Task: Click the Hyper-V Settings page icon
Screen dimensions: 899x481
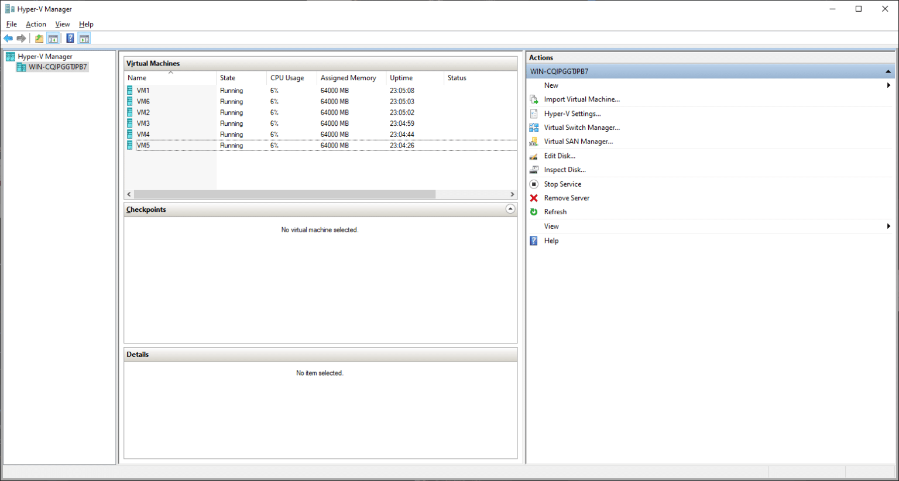Action: (x=534, y=114)
